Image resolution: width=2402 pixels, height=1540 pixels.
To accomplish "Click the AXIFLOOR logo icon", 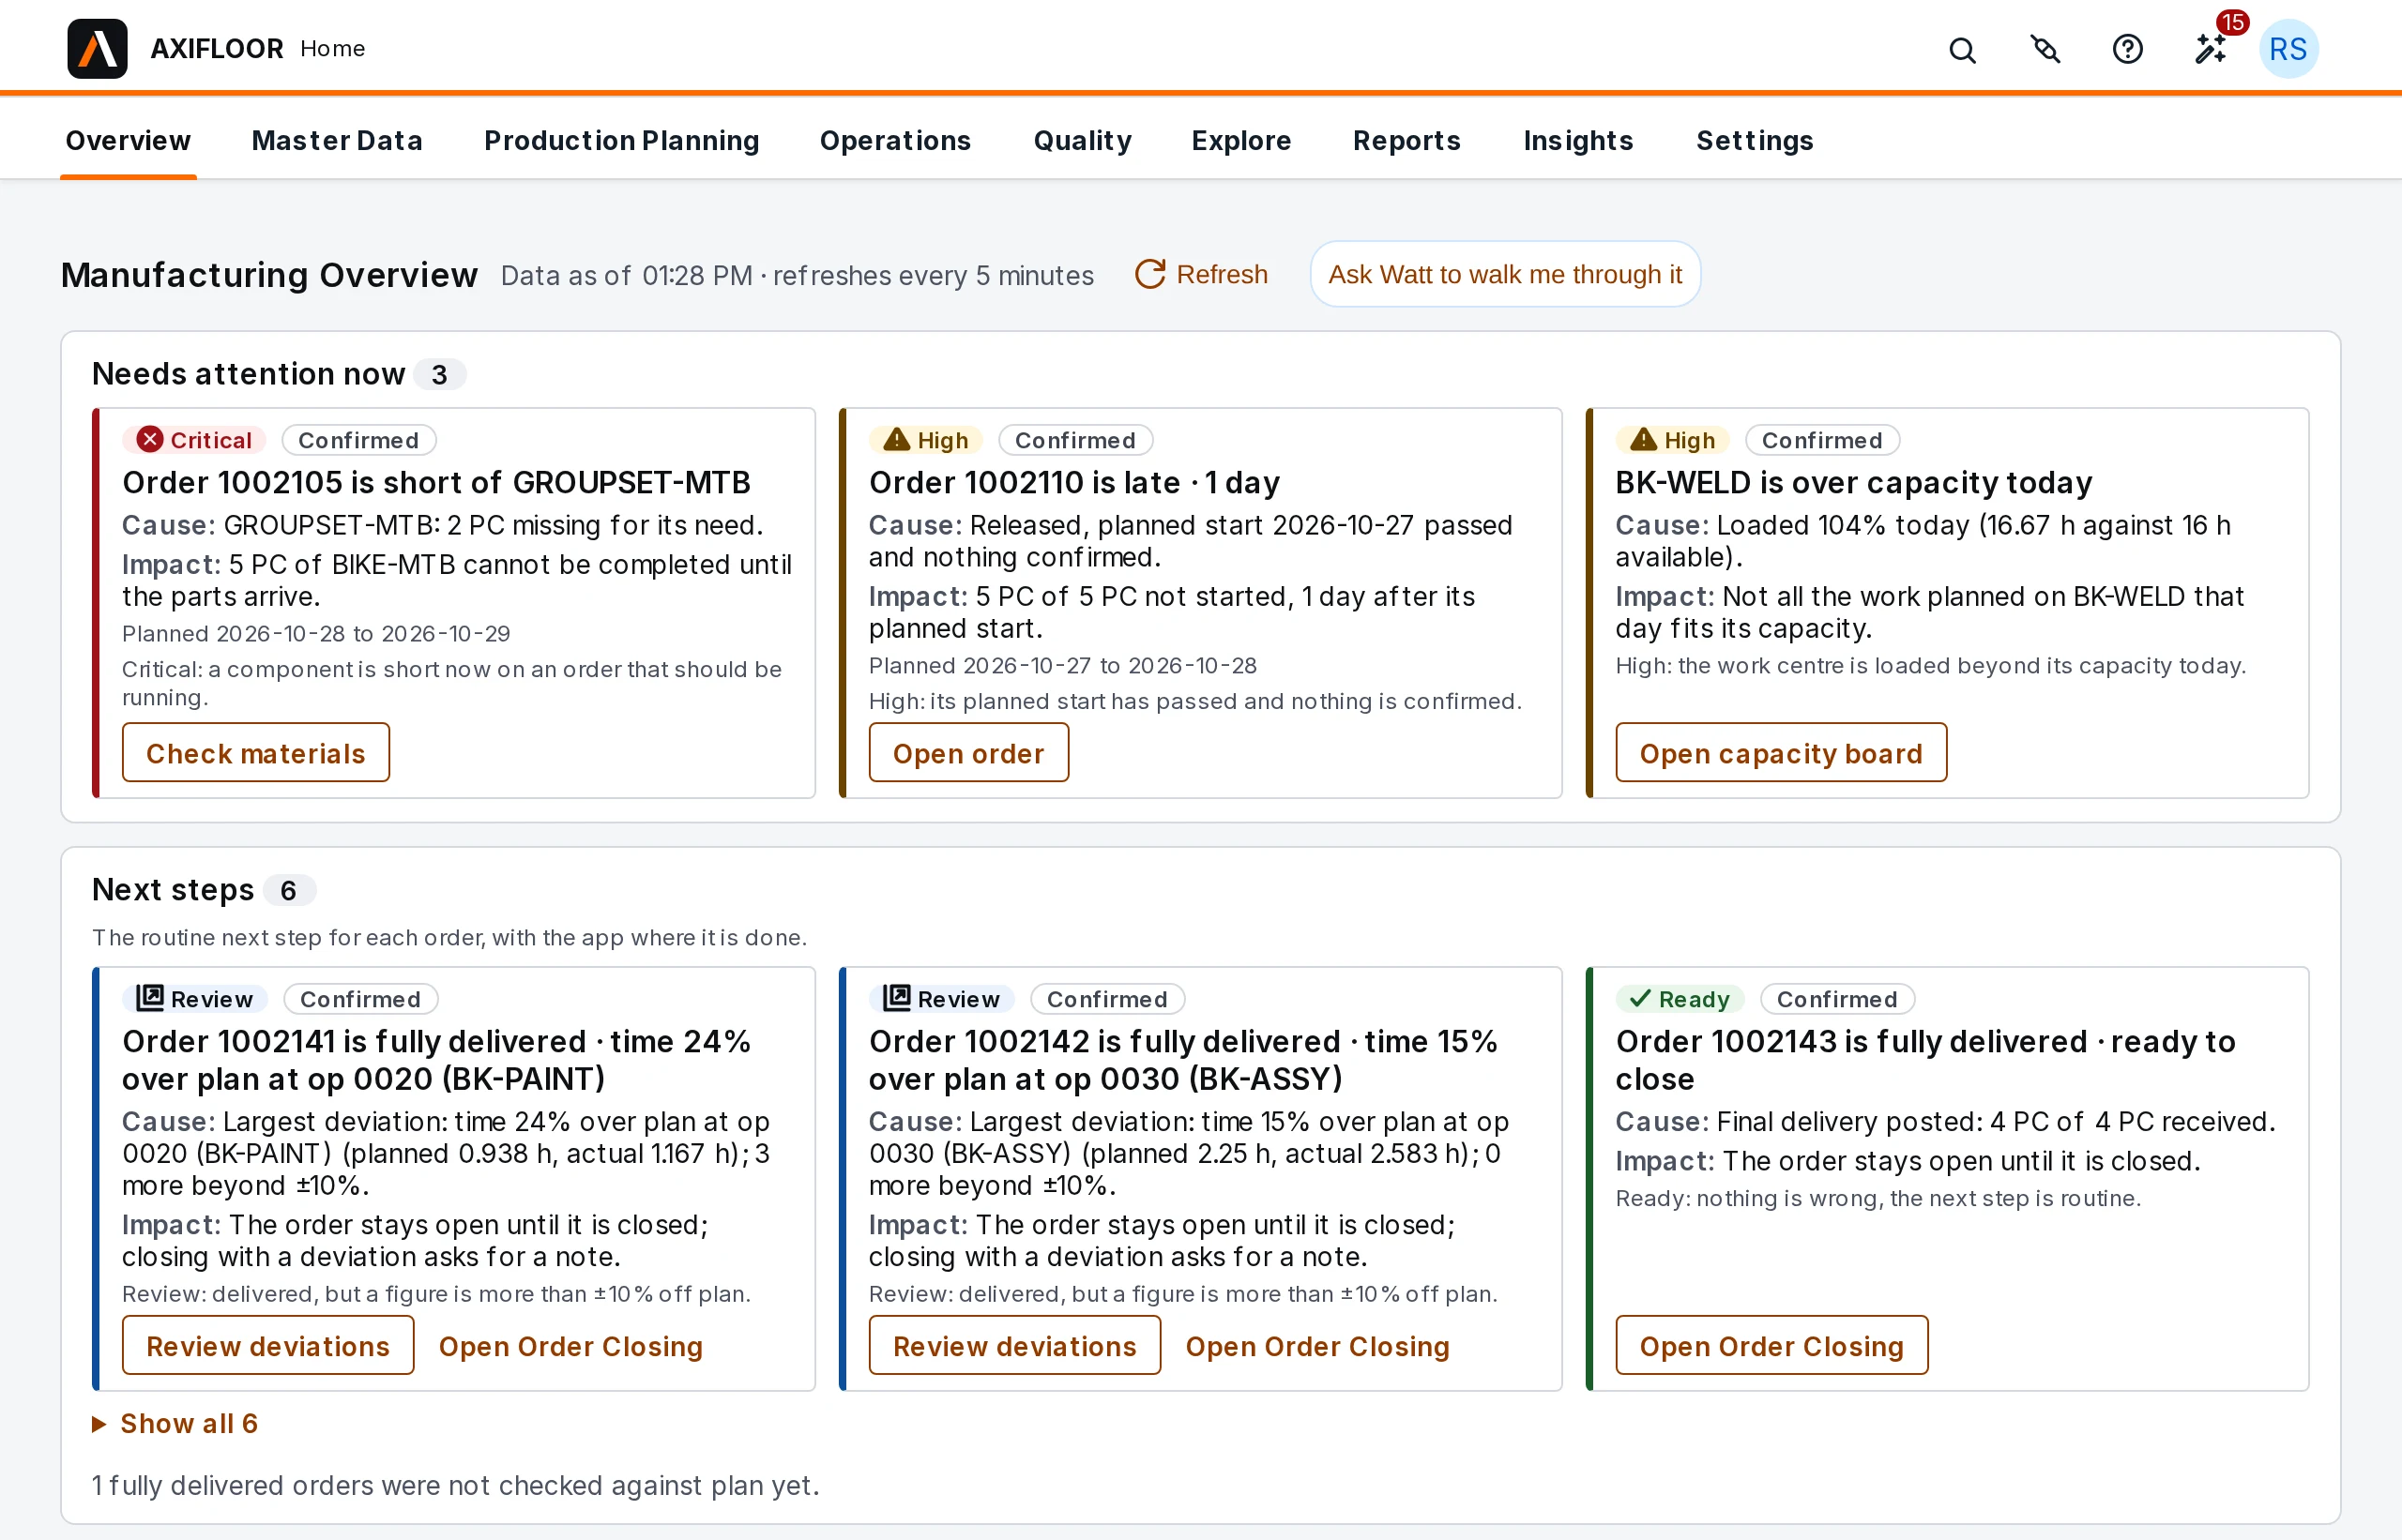I will pyautogui.click(x=97, y=49).
